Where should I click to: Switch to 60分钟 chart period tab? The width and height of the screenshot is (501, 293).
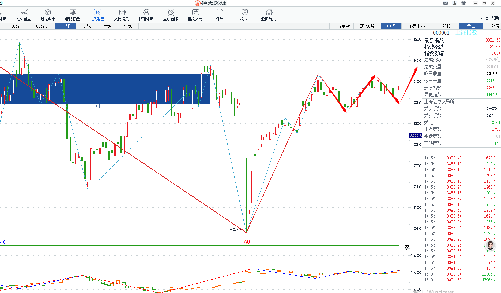click(x=43, y=26)
